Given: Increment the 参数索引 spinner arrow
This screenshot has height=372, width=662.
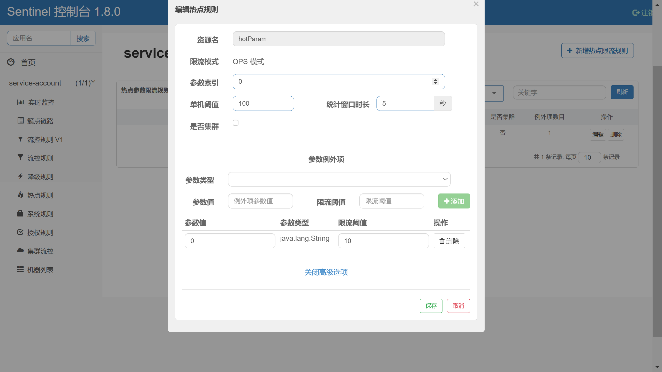Looking at the screenshot, I should tap(435, 80).
